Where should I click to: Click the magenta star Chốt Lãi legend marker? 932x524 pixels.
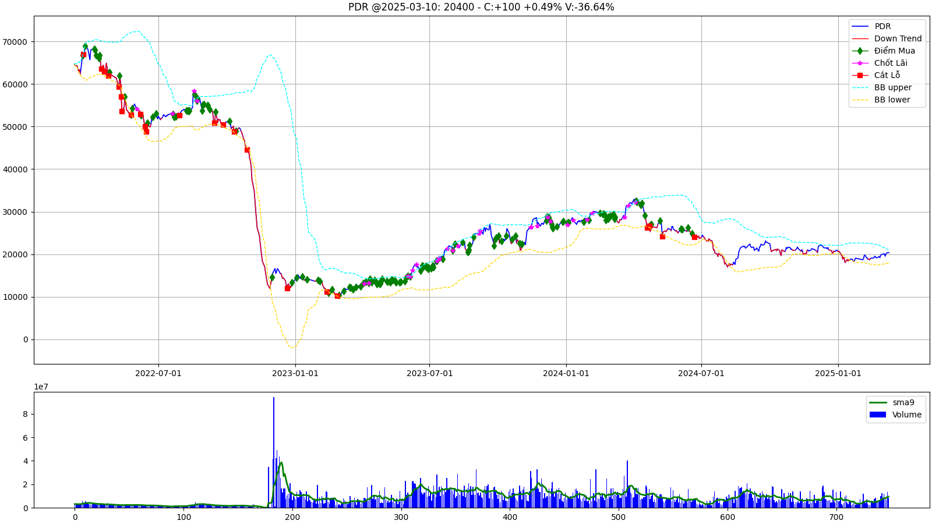[x=860, y=63]
